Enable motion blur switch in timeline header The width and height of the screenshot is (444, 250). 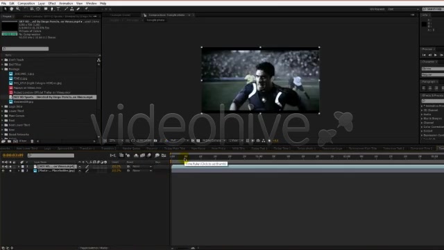99,162
